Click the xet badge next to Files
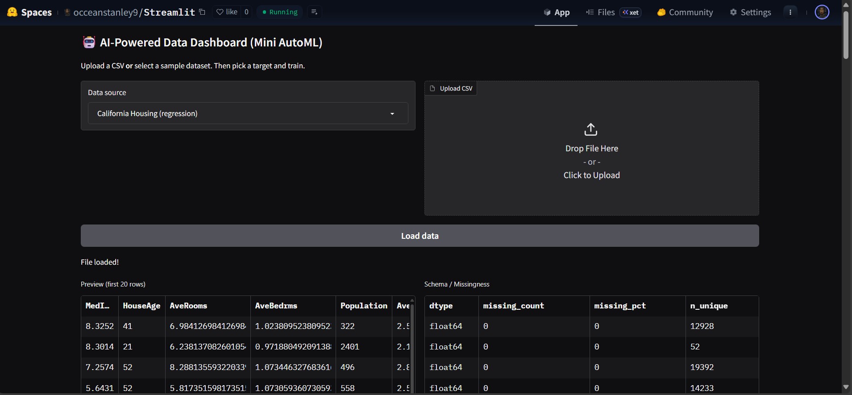 [x=630, y=12]
